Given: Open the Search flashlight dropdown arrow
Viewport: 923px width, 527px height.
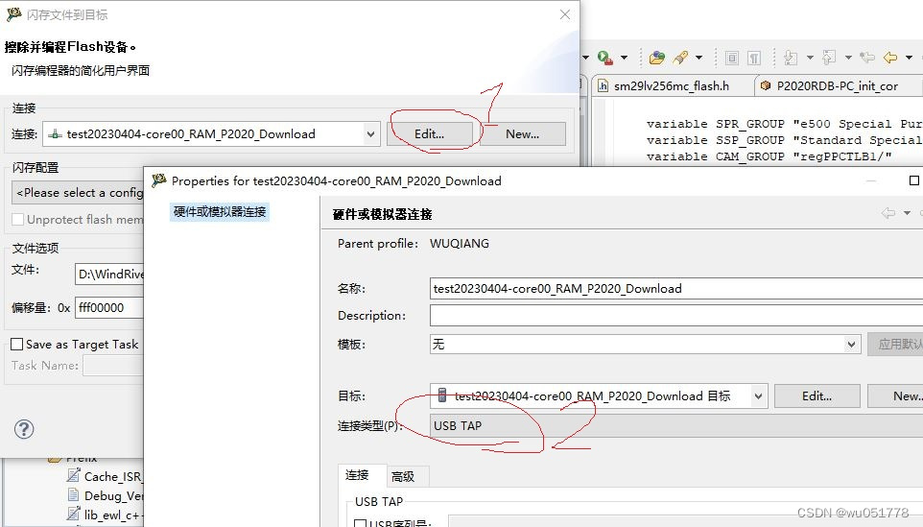Looking at the screenshot, I should coord(698,58).
